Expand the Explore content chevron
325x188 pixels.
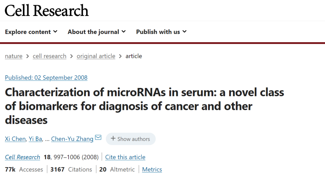click(x=55, y=32)
